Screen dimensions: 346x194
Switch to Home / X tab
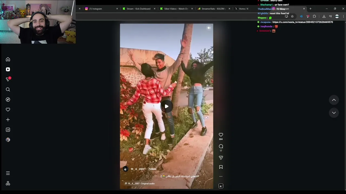tap(243, 9)
